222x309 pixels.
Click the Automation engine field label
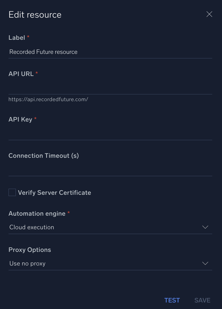(37, 214)
